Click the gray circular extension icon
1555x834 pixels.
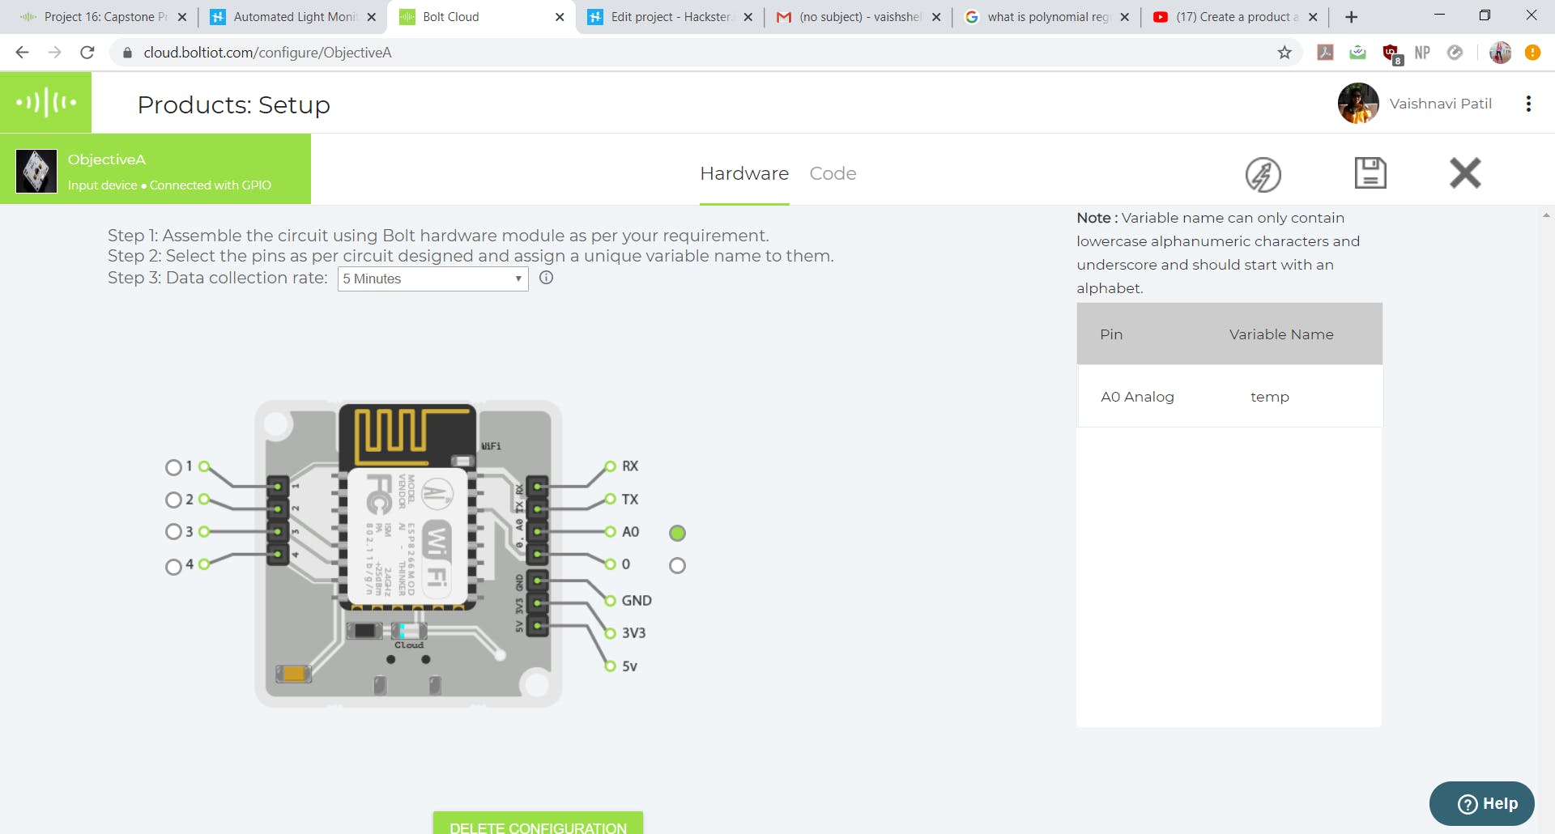tap(1455, 53)
